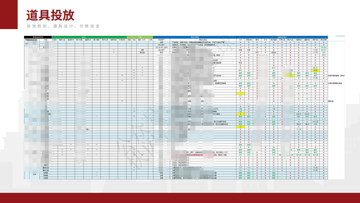Click the 道具投放 slide title
The height and width of the screenshot is (203, 360).
(x=50, y=15)
